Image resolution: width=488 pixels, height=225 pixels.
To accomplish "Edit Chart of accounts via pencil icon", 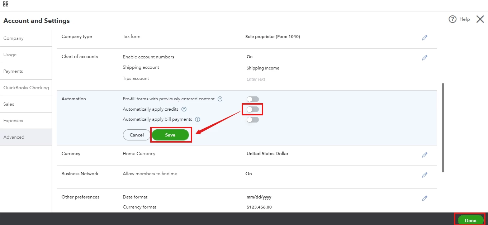I will tap(425, 58).
